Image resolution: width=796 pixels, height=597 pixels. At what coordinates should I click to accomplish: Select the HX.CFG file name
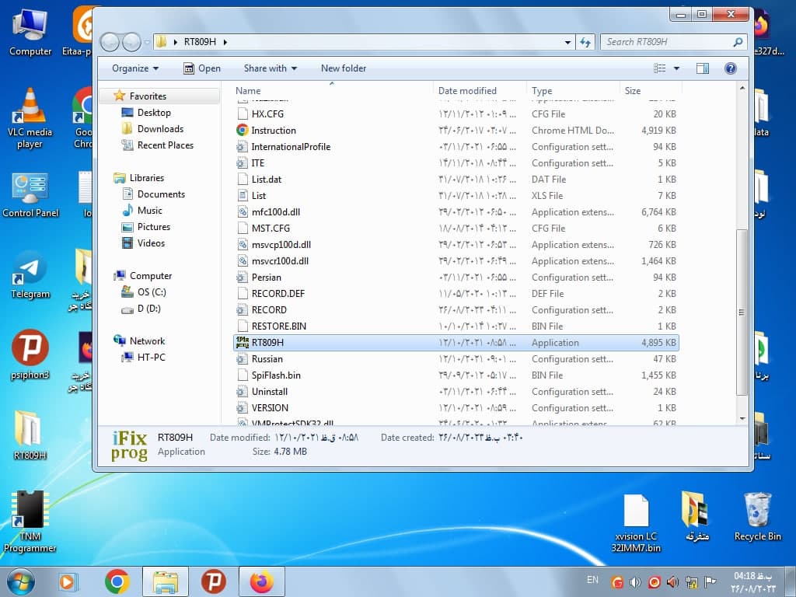[x=267, y=114]
